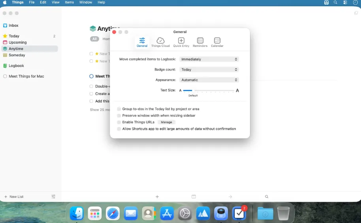Open Trash in the Dock
The height and width of the screenshot is (223, 361).
pyautogui.click(x=283, y=214)
